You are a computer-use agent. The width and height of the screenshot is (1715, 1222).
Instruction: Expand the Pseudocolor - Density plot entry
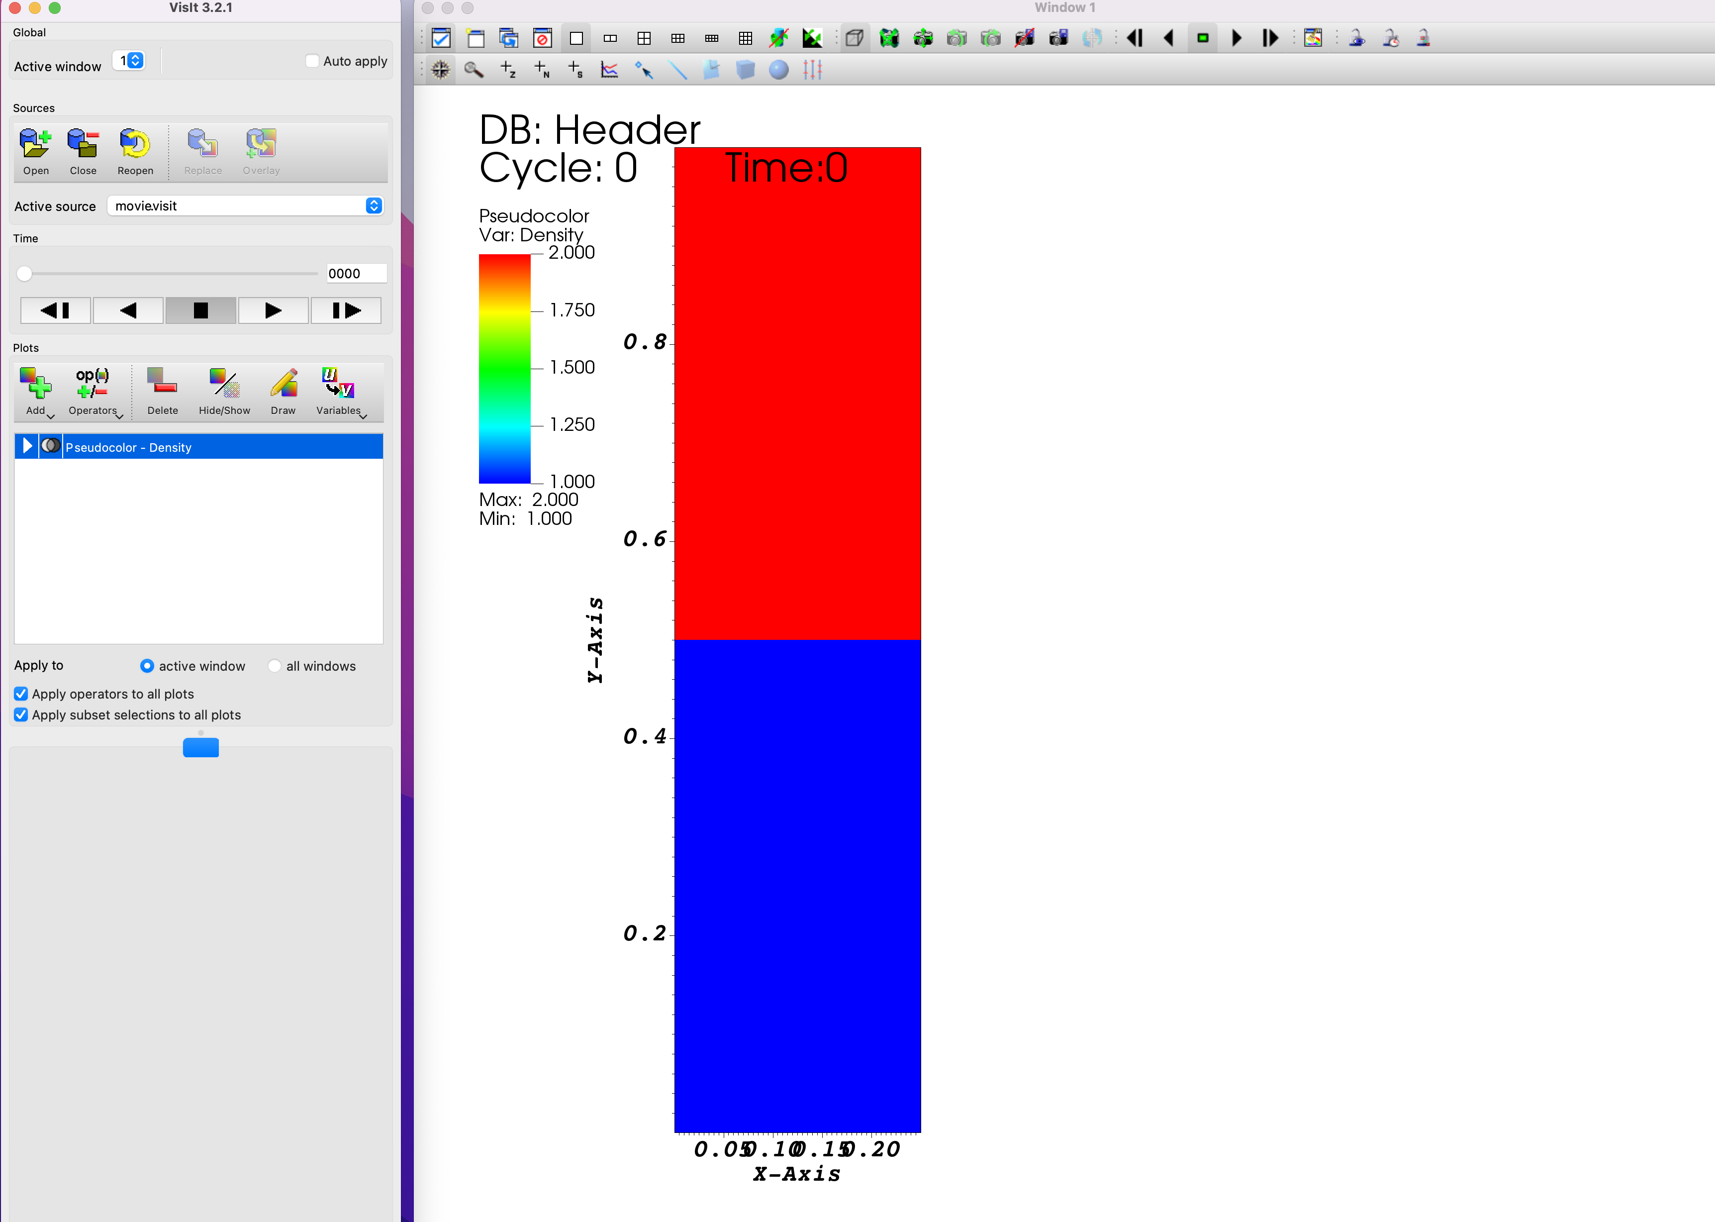point(27,446)
